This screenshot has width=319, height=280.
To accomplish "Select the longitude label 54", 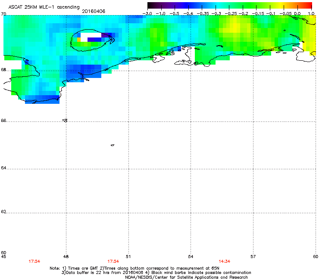I will point(191,257).
